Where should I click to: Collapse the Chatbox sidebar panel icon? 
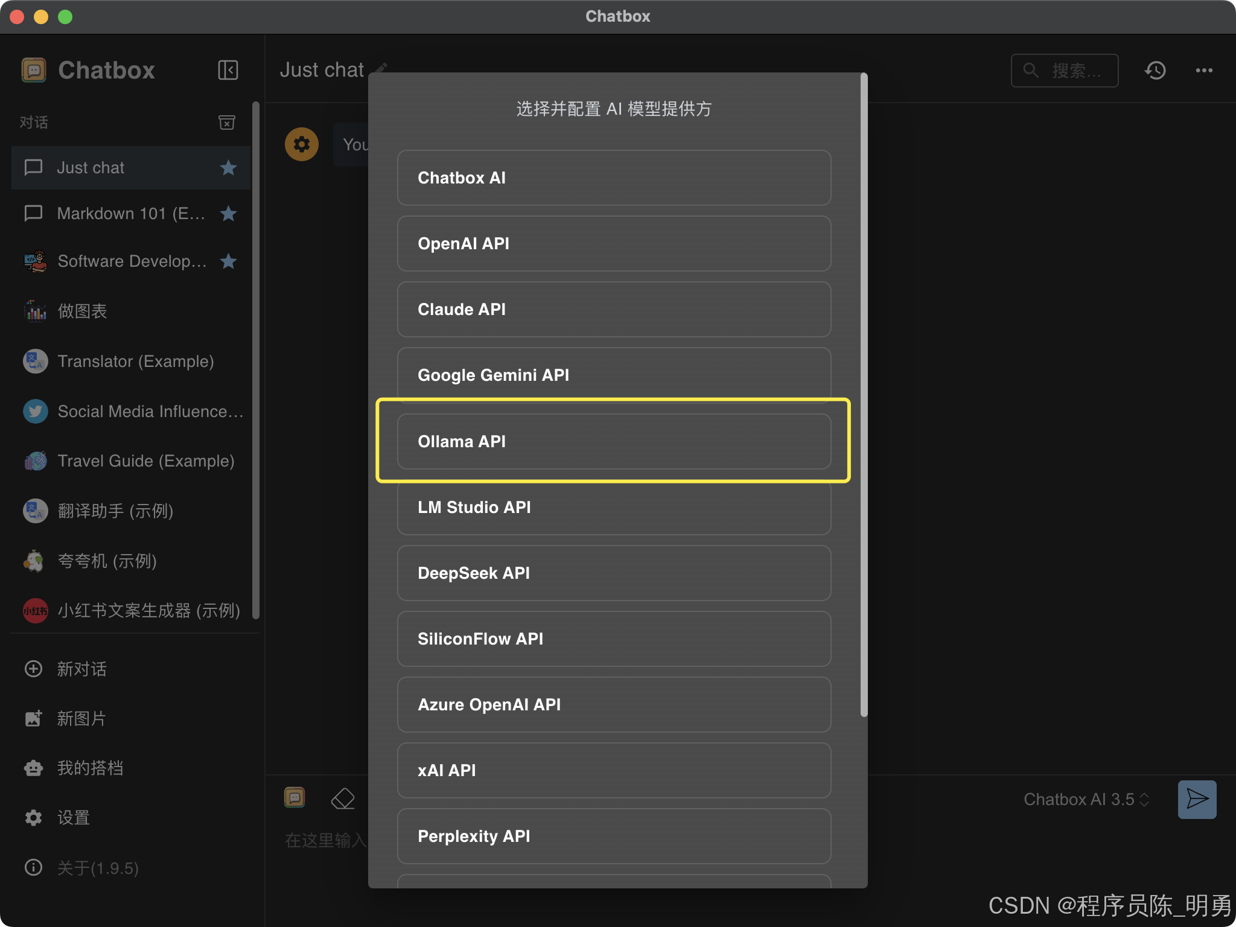pos(228,70)
